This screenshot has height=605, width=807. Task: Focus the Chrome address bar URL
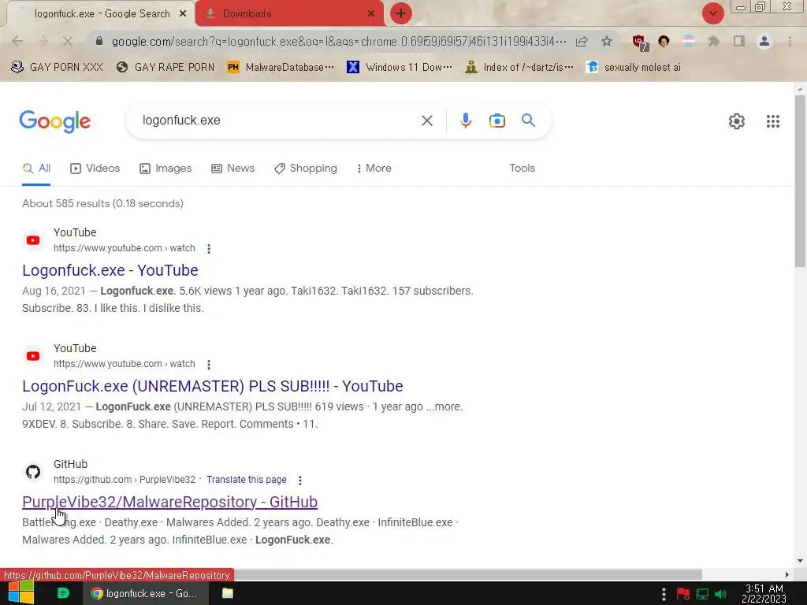pyautogui.click(x=339, y=41)
